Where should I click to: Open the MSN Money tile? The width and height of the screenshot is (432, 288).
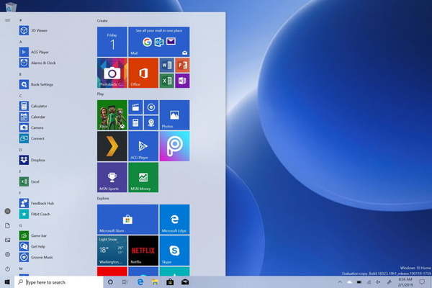143,177
